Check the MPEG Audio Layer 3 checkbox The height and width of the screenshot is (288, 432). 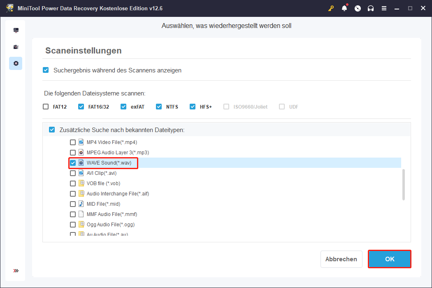(73, 152)
